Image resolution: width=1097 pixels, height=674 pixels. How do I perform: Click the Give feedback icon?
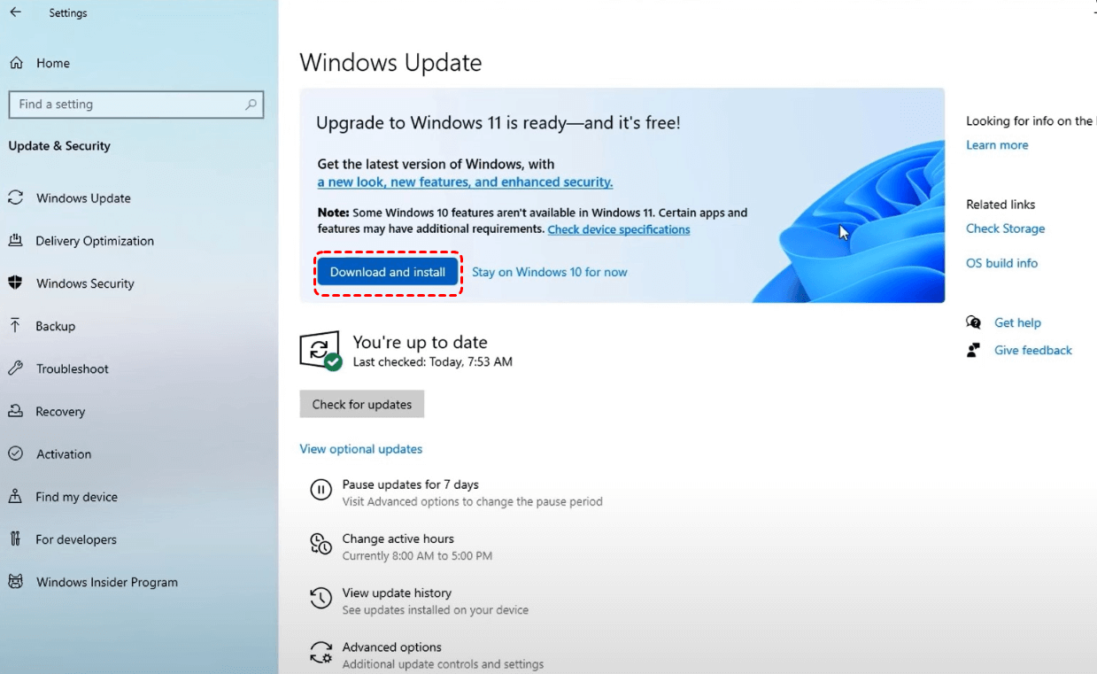(x=974, y=350)
